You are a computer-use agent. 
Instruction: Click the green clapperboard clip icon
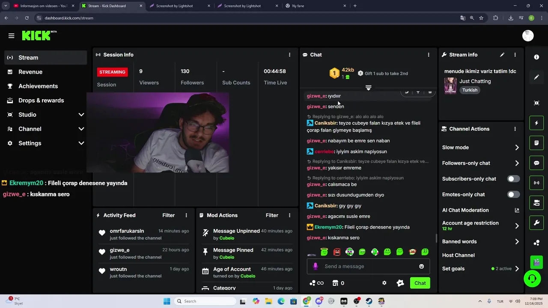[536, 261]
